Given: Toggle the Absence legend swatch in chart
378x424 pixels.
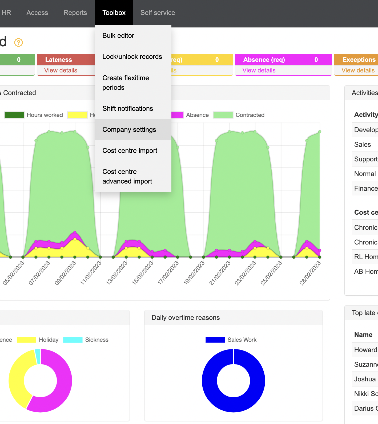Looking at the screenshot, I should tap(177, 115).
